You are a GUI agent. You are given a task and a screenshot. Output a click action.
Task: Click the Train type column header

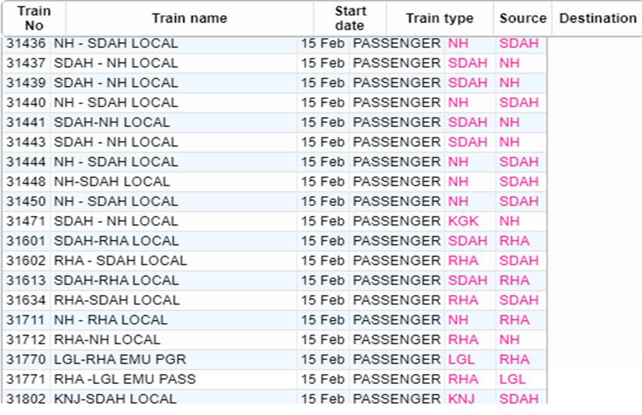coord(440,18)
